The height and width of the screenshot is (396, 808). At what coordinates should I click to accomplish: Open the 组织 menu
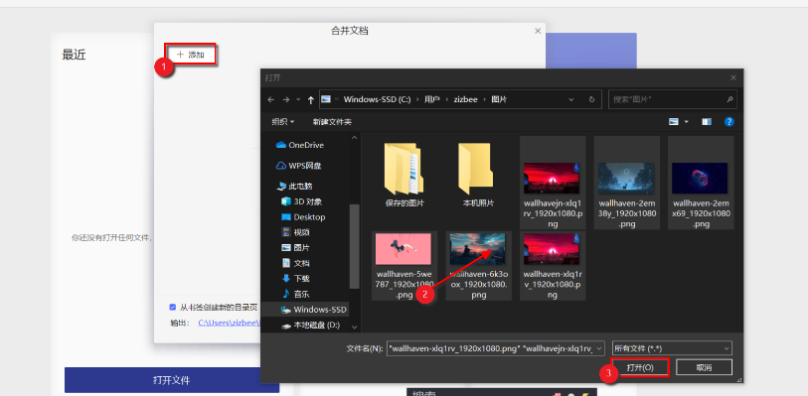coord(283,122)
